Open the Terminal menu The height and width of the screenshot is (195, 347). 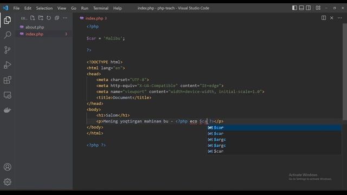101,8
